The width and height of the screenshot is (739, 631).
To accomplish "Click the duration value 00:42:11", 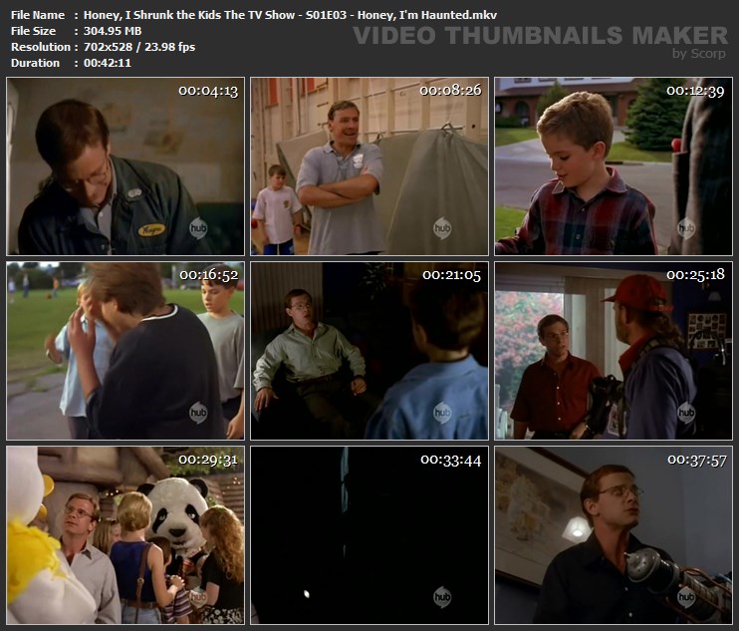I will coord(108,63).
